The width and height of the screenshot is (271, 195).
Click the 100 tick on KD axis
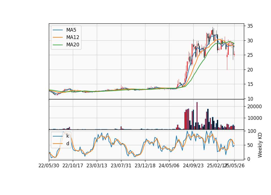(x=252, y=131)
